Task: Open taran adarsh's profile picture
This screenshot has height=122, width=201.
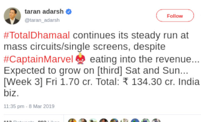Action: coord(12,16)
